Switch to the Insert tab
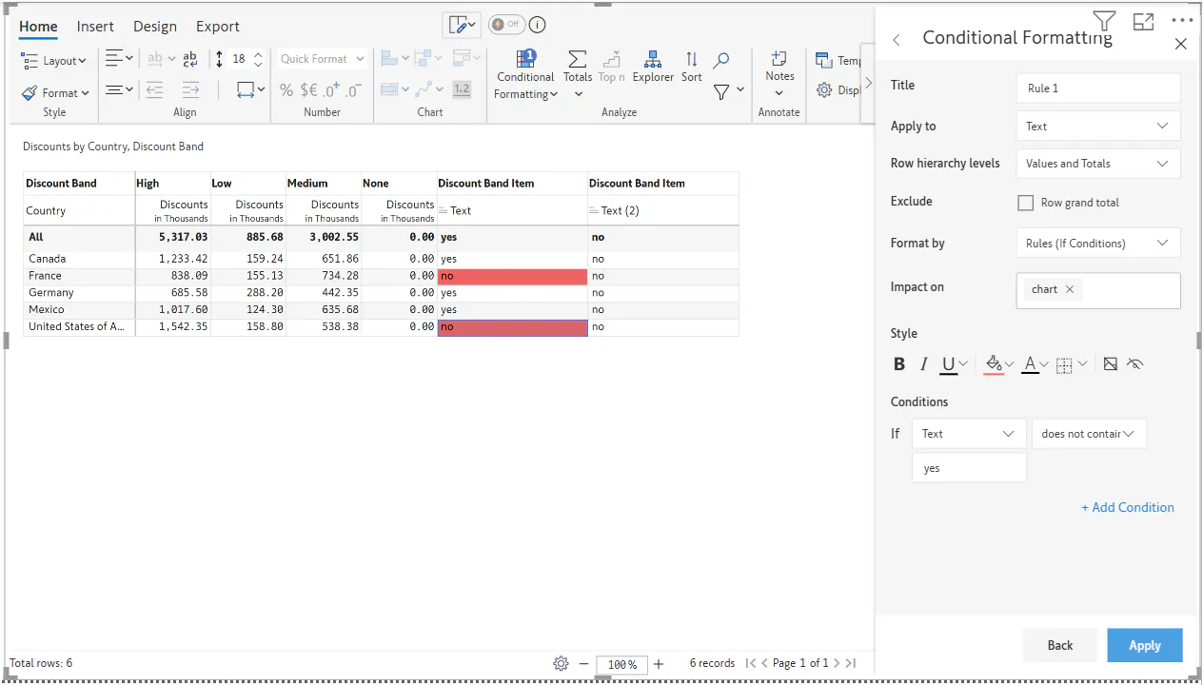Viewport: 1203px width, 685px height. [95, 27]
